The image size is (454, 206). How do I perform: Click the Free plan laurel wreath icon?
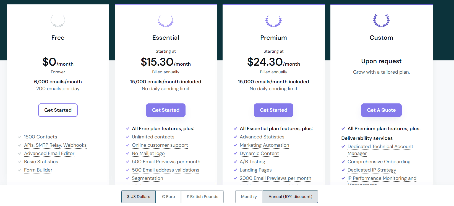pos(58,21)
